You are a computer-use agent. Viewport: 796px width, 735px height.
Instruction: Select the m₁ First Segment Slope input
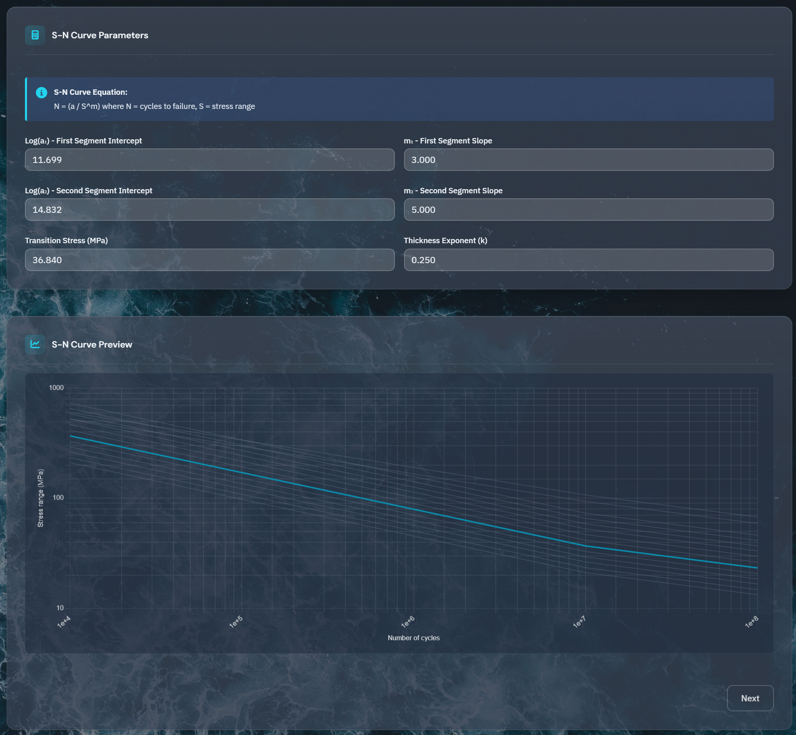click(588, 160)
